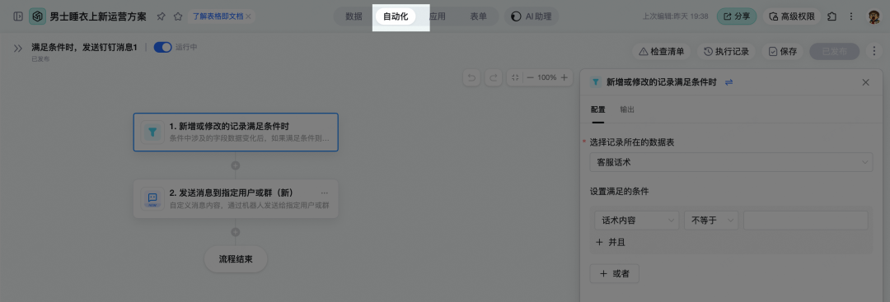The height and width of the screenshot is (302, 890).
Task: Launch the AI 助理 assistant
Action: pos(532,16)
